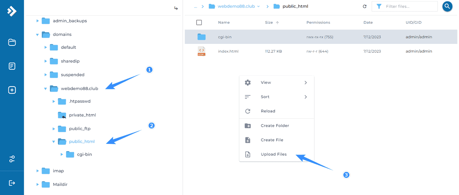Screen dimensions: 459x195
Task: Click the public_html folder icon in breadcrumb
Action: tap(277, 6)
